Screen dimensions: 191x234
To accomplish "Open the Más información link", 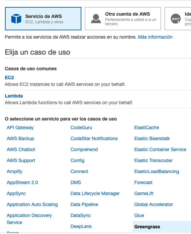I will coord(155,37).
